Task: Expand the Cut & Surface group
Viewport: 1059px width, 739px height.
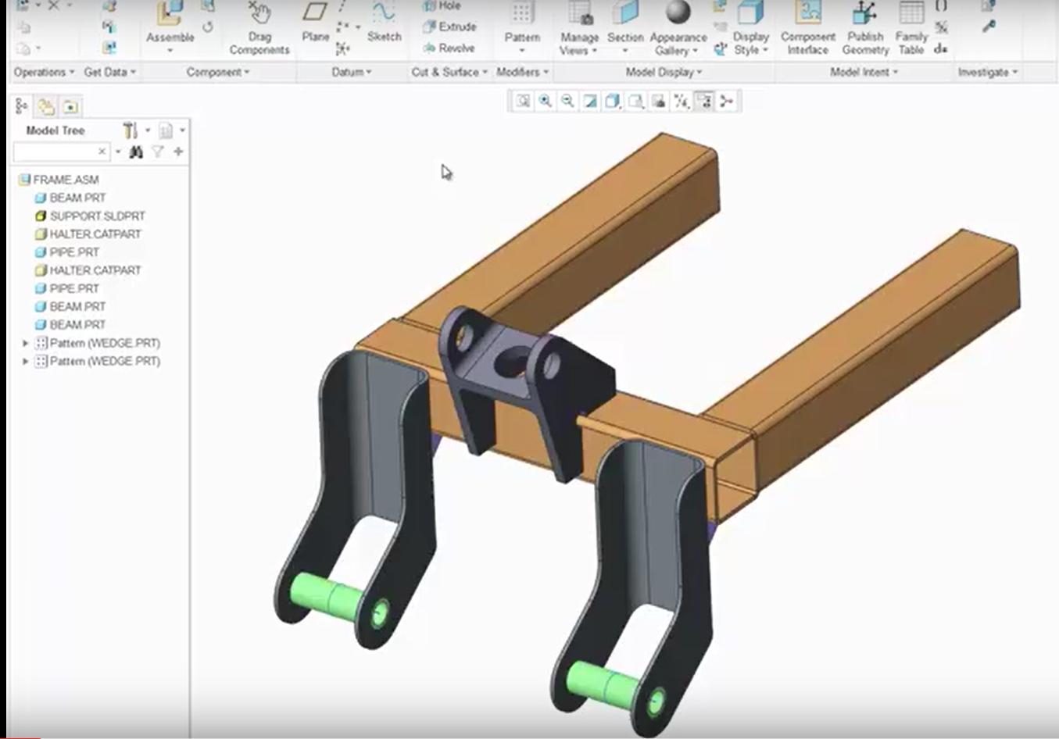Action: tap(449, 72)
